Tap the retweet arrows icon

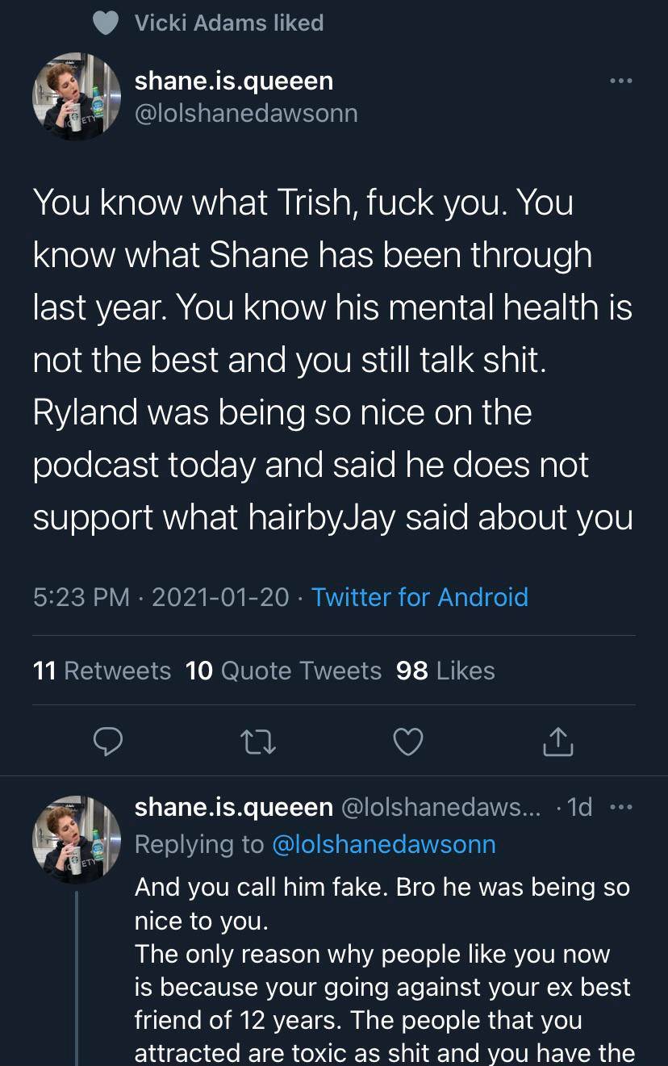click(x=258, y=742)
